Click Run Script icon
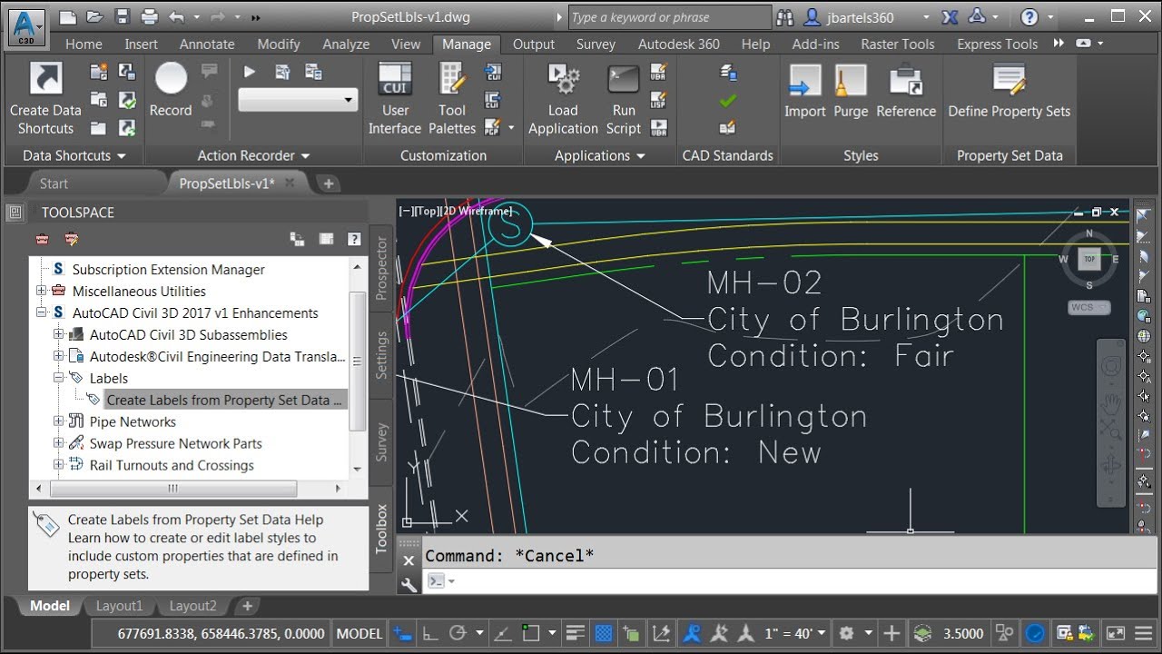The image size is (1162, 654). click(x=624, y=80)
